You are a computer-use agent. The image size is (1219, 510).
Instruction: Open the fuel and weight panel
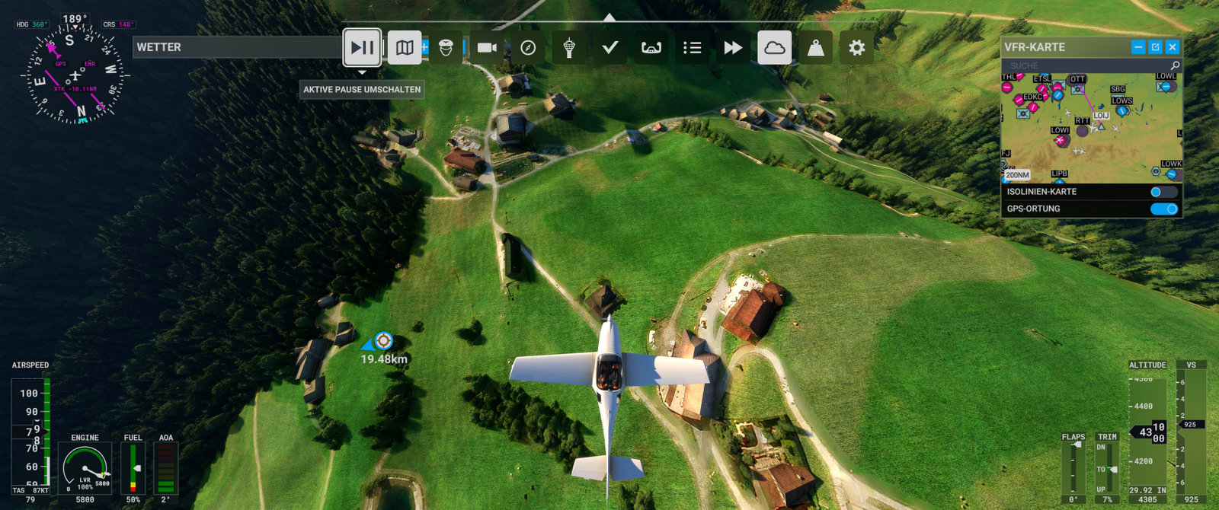815,47
